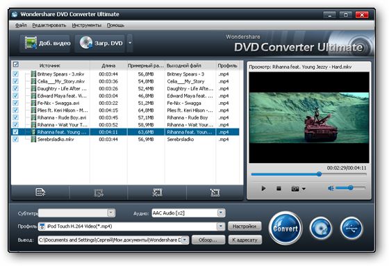Image resolution: width=389 pixels, height=266 pixels.
Task: Uncheck the Britney Spears - 3.mkv checkbox
Action: point(15,74)
